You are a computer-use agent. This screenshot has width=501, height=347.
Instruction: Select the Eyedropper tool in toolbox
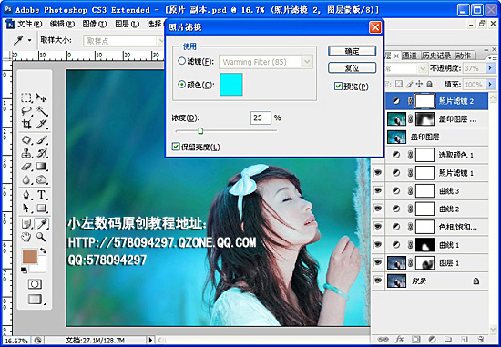coord(42,224)
